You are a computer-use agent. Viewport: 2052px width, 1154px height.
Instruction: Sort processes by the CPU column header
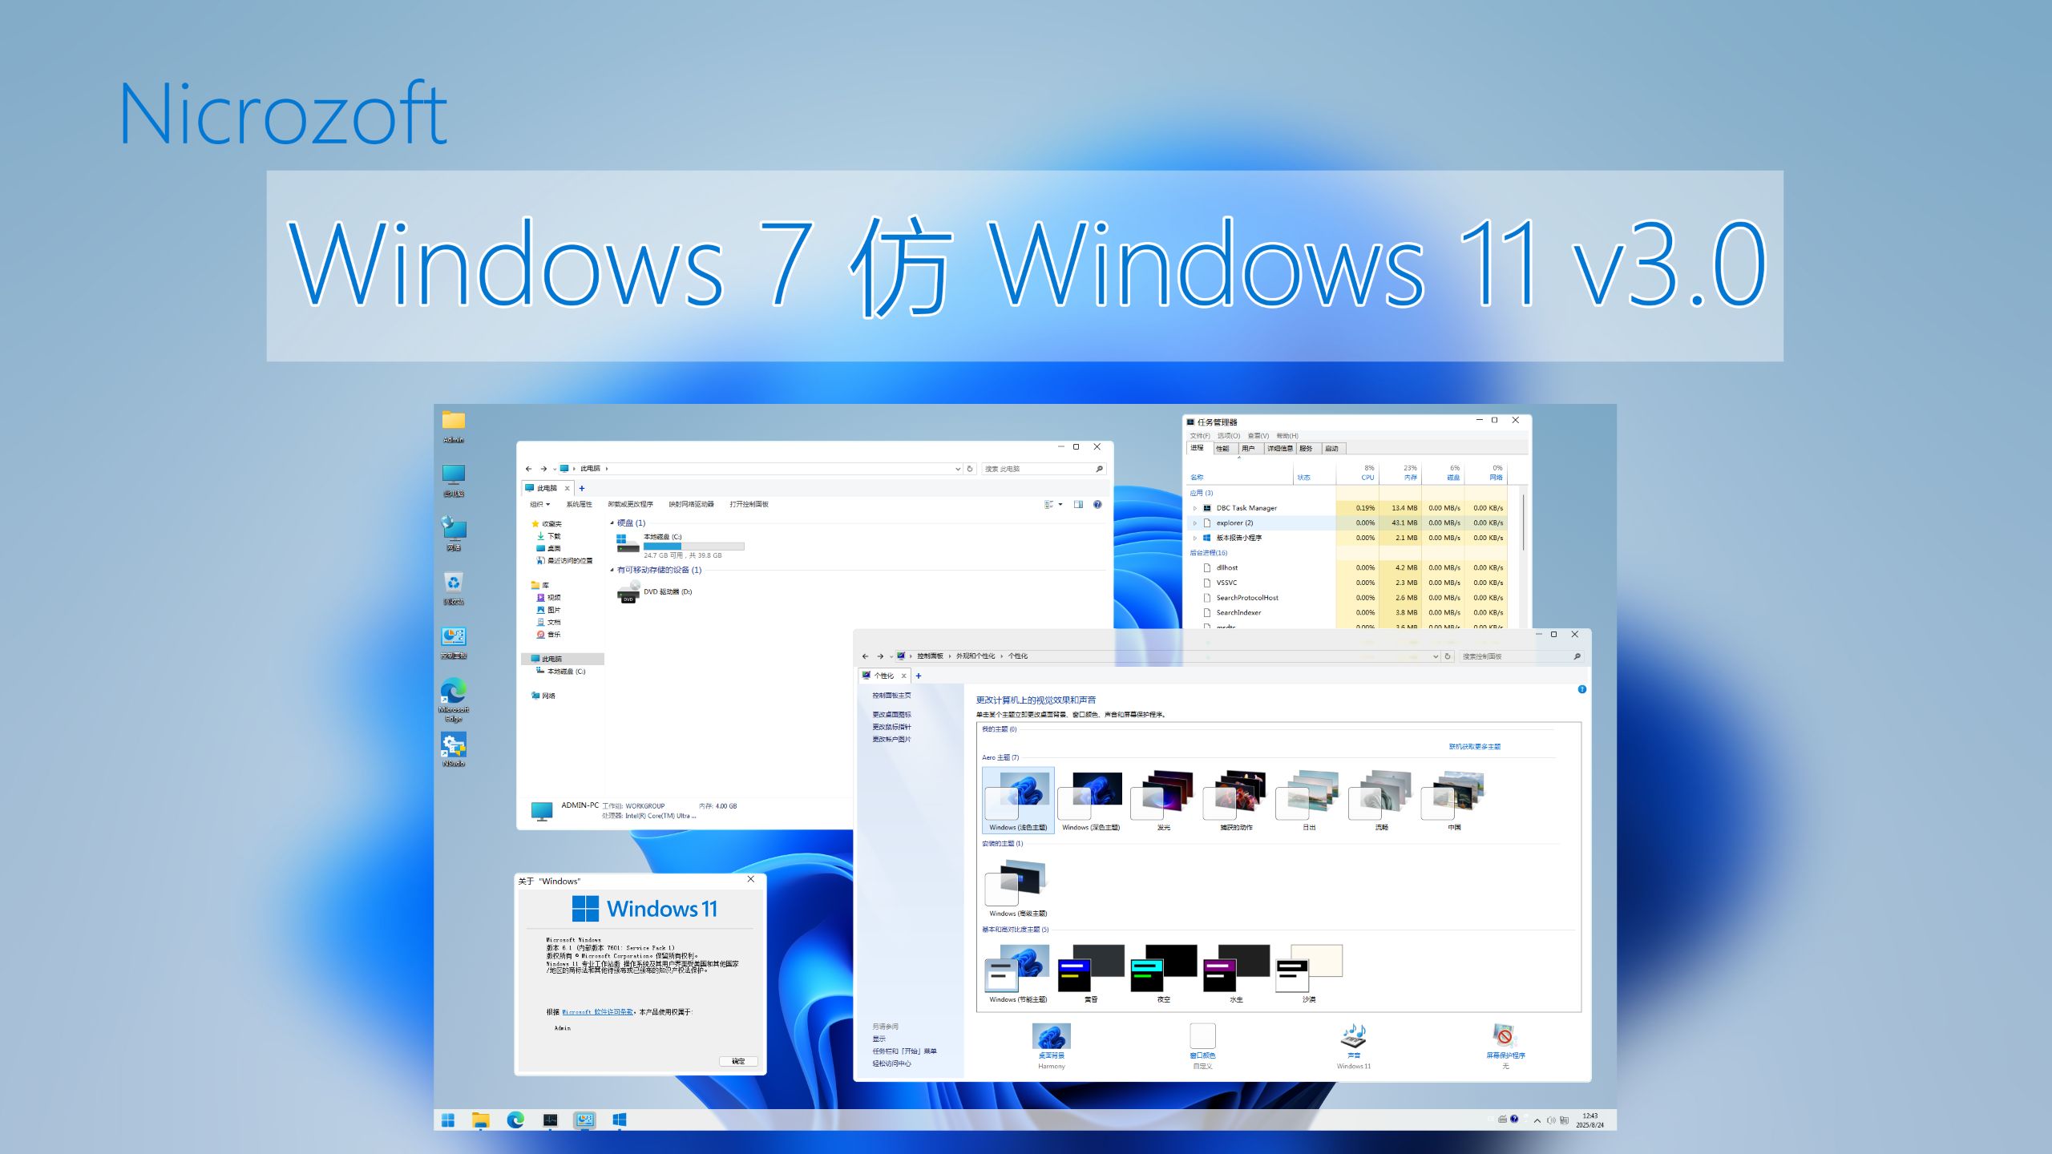coord(1357,473)
